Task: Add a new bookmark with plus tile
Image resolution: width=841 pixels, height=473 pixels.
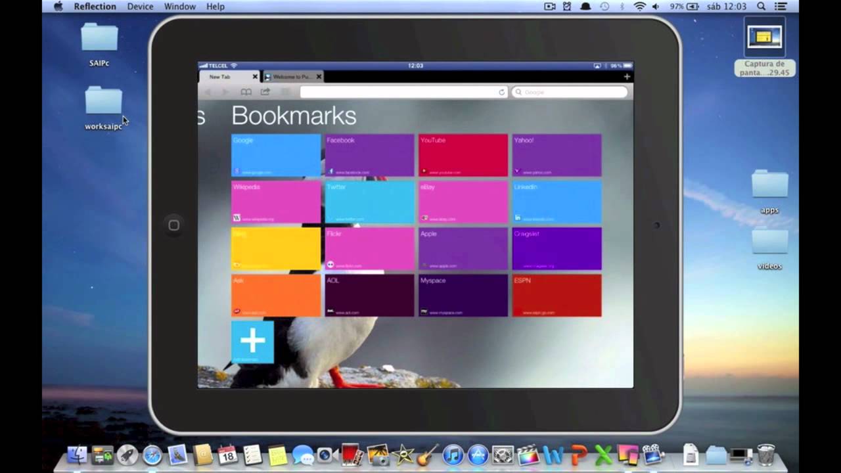Action: coord(252,342)
